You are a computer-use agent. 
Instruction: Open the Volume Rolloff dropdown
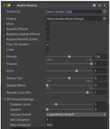pyautogui.click(x=76, y=115)
